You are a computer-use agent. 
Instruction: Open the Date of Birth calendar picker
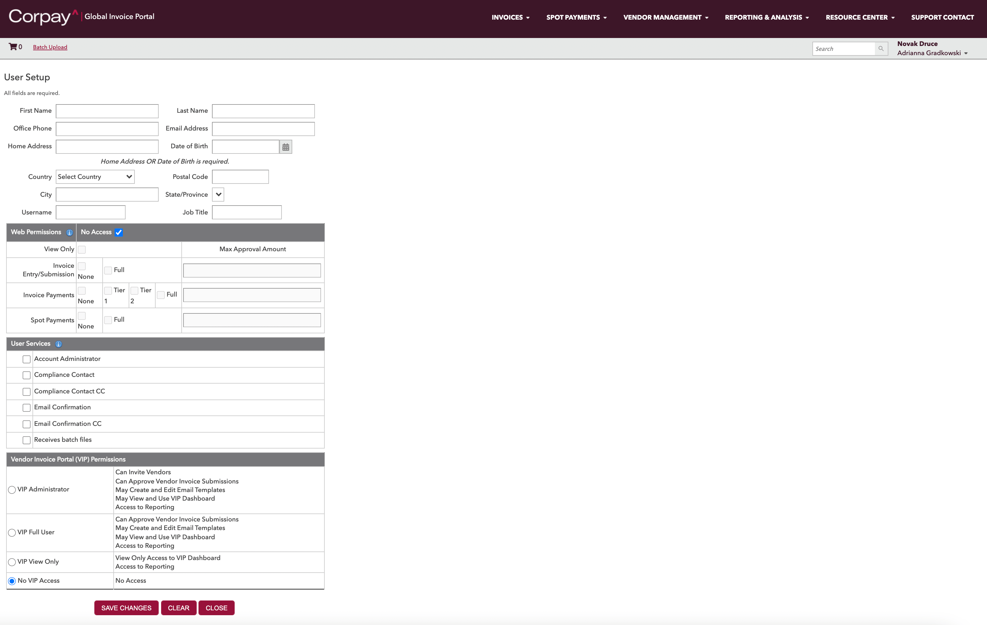tap(286, 147)
